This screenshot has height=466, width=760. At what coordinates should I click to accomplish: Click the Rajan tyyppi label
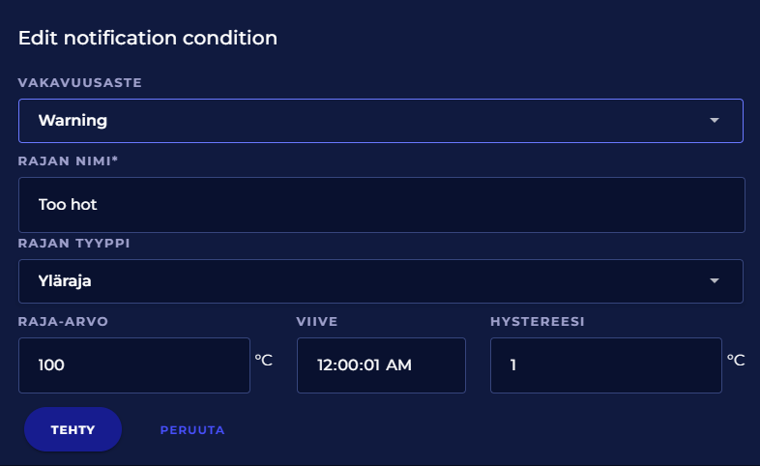(74, 243)
